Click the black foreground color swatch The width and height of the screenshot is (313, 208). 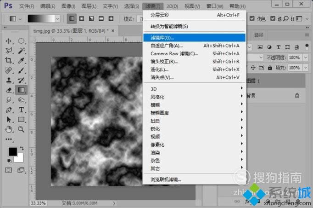click(x=12, y=151)
